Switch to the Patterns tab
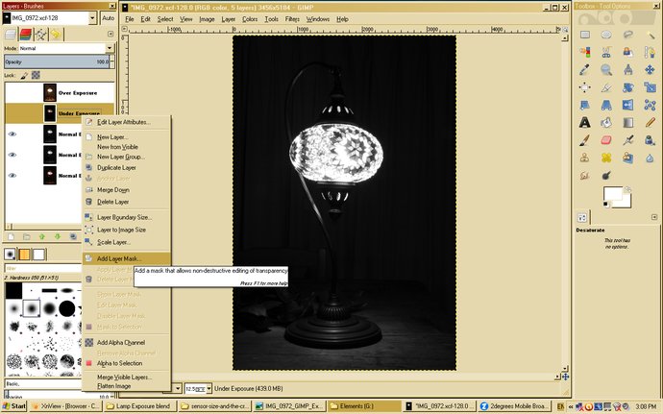 (x=24, y=255)
